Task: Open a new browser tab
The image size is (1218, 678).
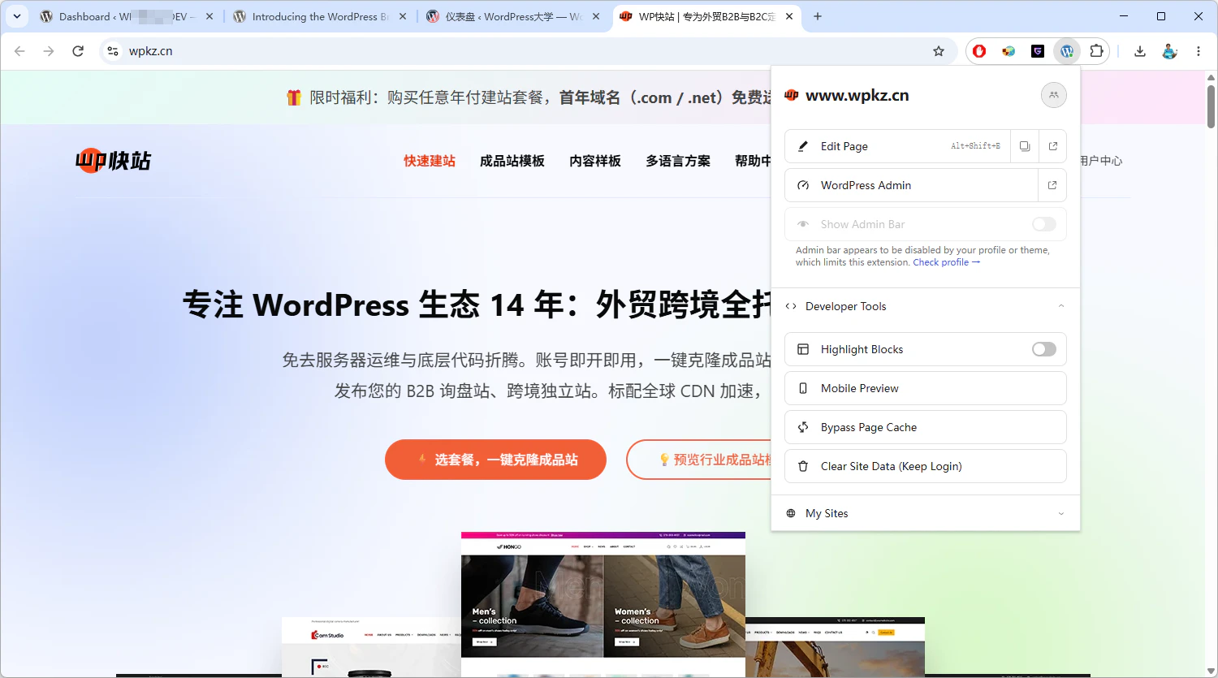Action: (818, 16)
